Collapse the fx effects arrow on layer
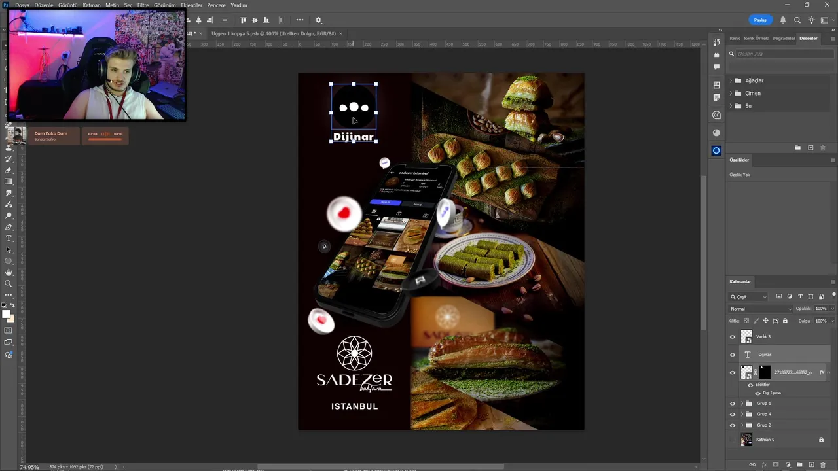 (829, 372)
